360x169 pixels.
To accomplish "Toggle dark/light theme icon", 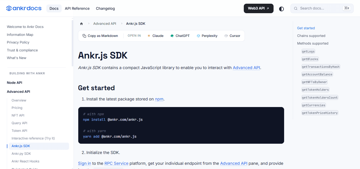I will [281, 9].
